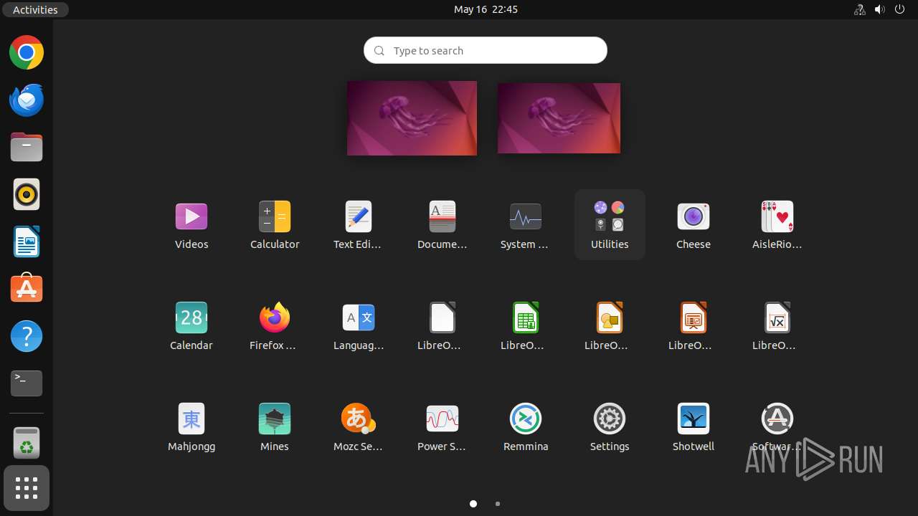Screen dimensions: 918x516
Task: Open the Utilities folder
Action: tap(610, 224)
